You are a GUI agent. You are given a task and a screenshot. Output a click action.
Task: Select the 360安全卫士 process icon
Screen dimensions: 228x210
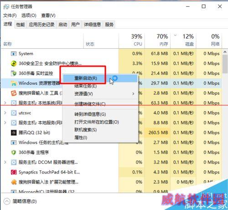14,63
